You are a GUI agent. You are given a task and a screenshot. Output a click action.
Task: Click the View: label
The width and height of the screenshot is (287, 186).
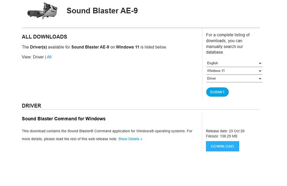(x=27, y=57)
